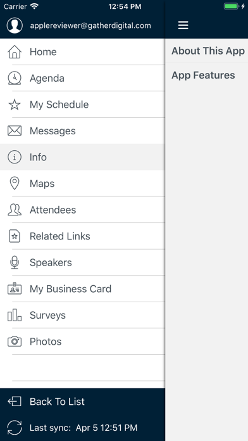Screen dimensions: 248x441
Task: Click the My Business Card badge icon
Action: coord(15,288)
